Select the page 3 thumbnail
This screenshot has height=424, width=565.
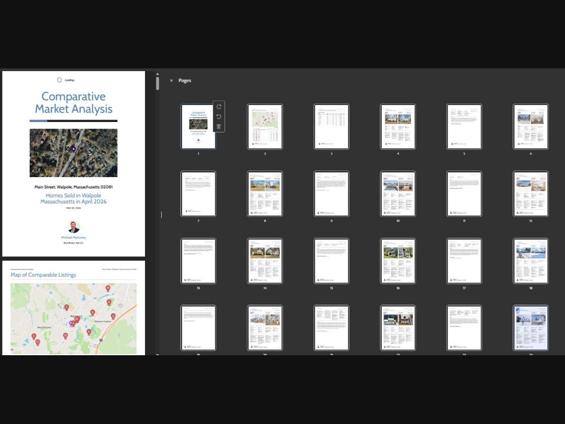click(x=331, y=127)
